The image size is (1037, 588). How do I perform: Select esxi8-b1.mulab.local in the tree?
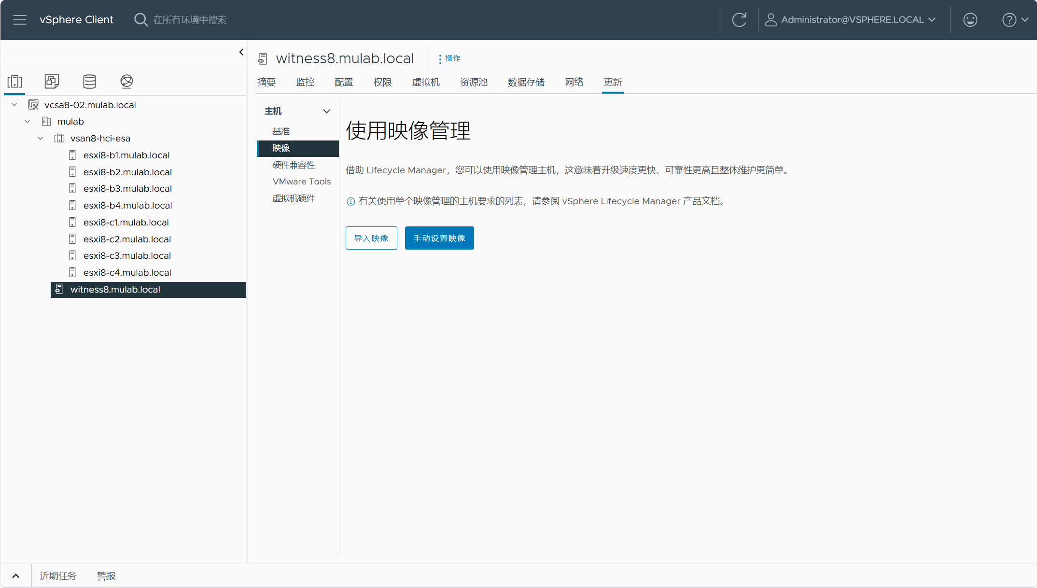[x=126, y=155]
